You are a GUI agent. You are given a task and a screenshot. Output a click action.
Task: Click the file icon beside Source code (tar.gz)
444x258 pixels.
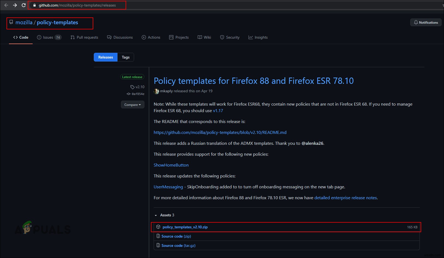coord(158,245)
